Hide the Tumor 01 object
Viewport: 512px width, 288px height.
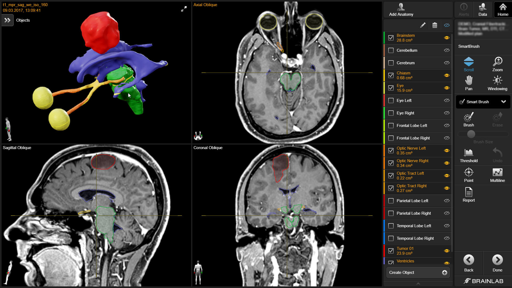pos(447,251)
